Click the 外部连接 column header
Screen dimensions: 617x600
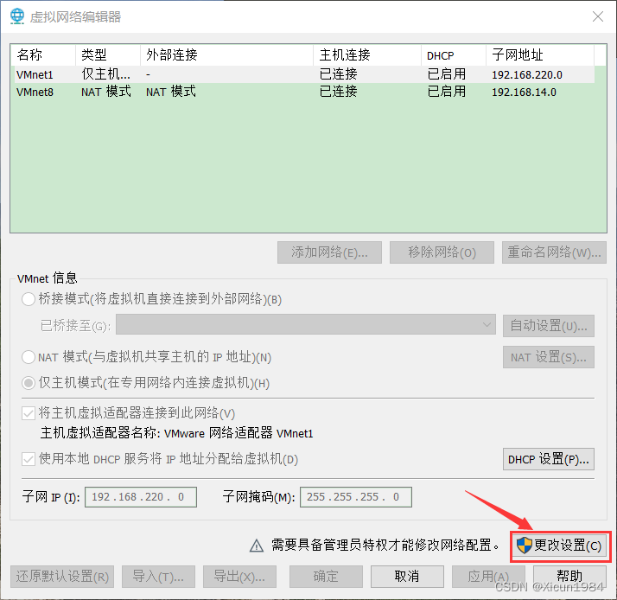point(226,55)
